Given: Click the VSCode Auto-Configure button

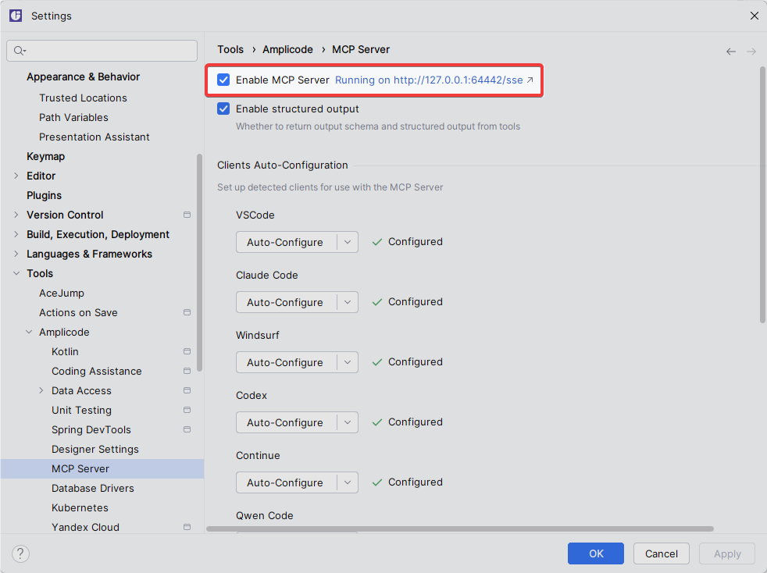Looking at the screenshot, I should [286, 242].
